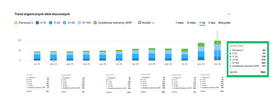Image resolution: width=280 pixels, height=112 pixels.
Task: Click the lis 25 bar
Action: click(185, 55)
